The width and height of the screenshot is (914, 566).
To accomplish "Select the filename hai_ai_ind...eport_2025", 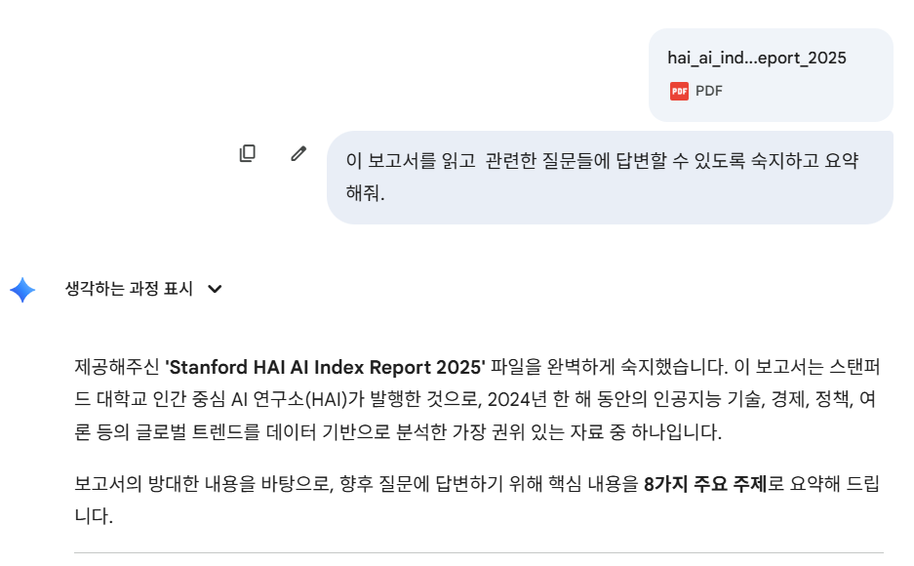I will (x=756, y=59).
